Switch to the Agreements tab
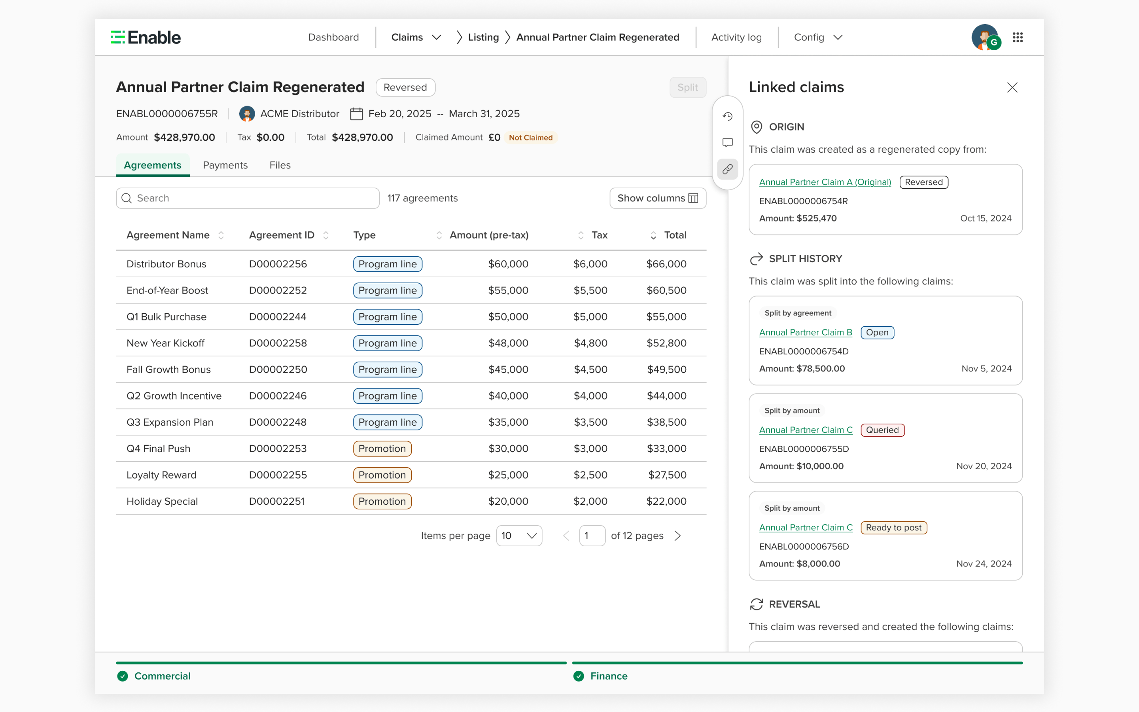1139x712 pixels. pyautogui.click(x=153, y=165)
